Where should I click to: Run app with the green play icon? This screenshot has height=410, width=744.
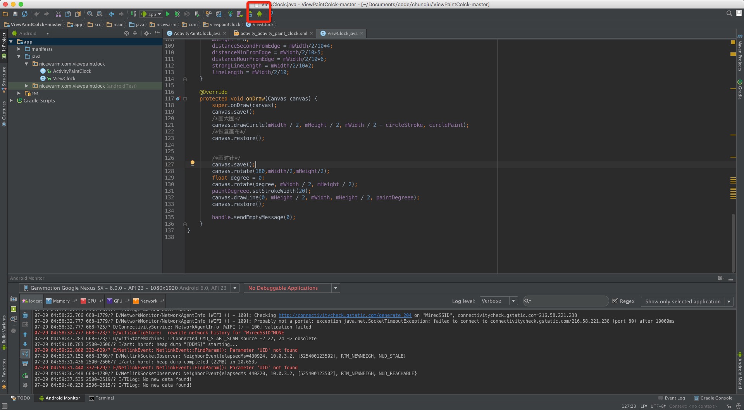click(168, 14)
